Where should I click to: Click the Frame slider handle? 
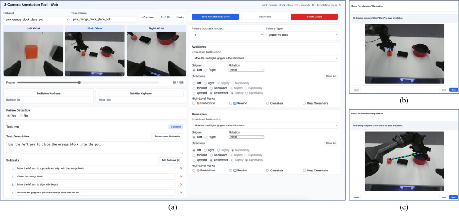80,83
